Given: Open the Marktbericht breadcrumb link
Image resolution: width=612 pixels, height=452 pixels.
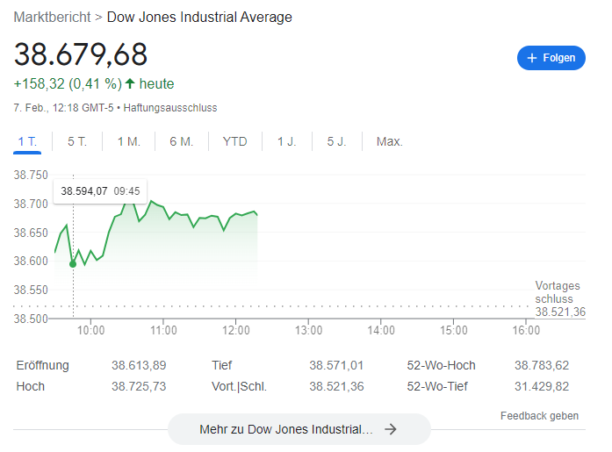Looking at the screenshot, I should tap(52, 18).
